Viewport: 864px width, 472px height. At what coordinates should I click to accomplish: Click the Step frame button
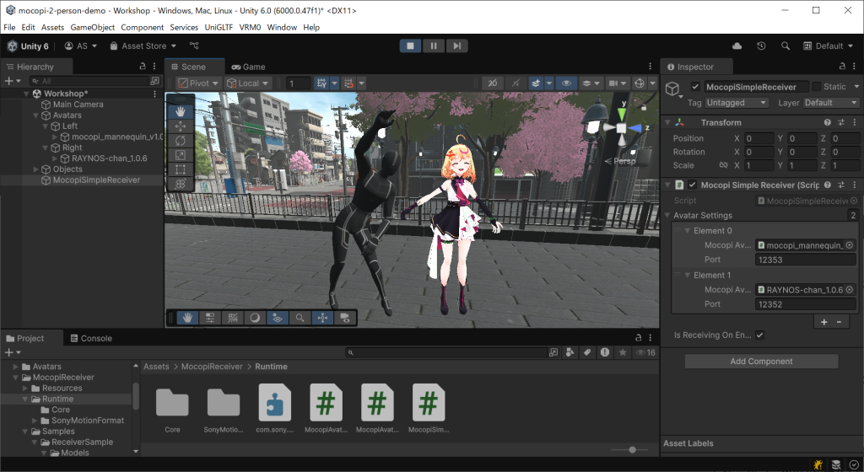[456, 46]
